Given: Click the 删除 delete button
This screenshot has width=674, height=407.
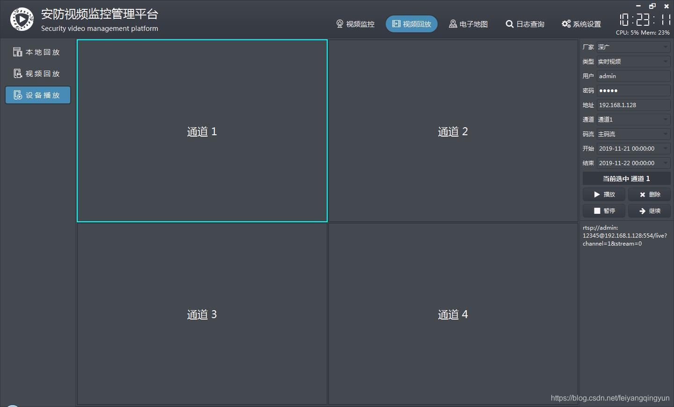Looking at the screenshot, I should click(x=650, y=194).
